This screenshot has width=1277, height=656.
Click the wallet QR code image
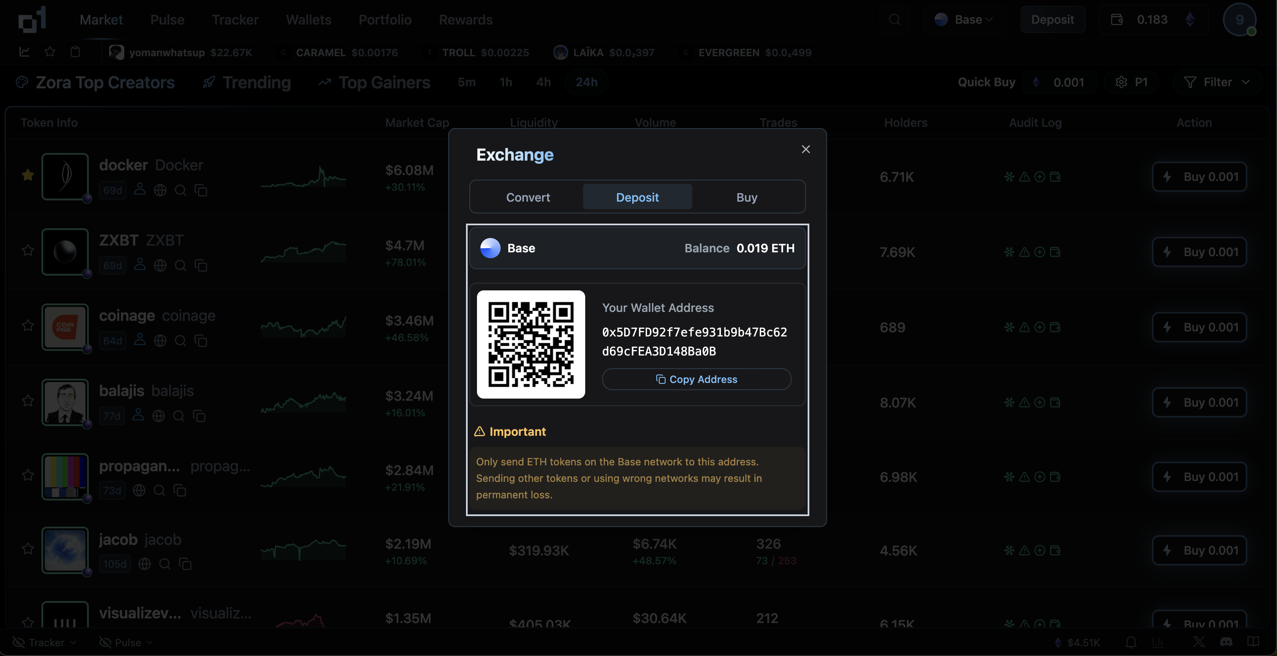pyautogui.click(x=531, y=344)
